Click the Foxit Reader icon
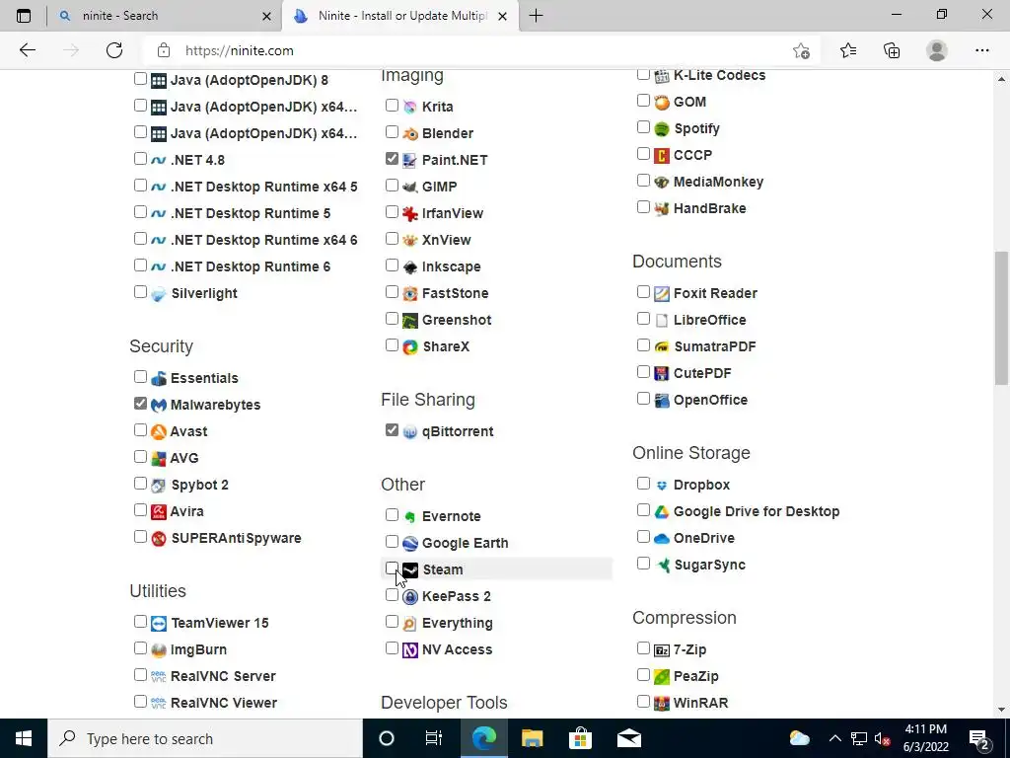This screenshot has height=758, width=1010. click(662, 294)
